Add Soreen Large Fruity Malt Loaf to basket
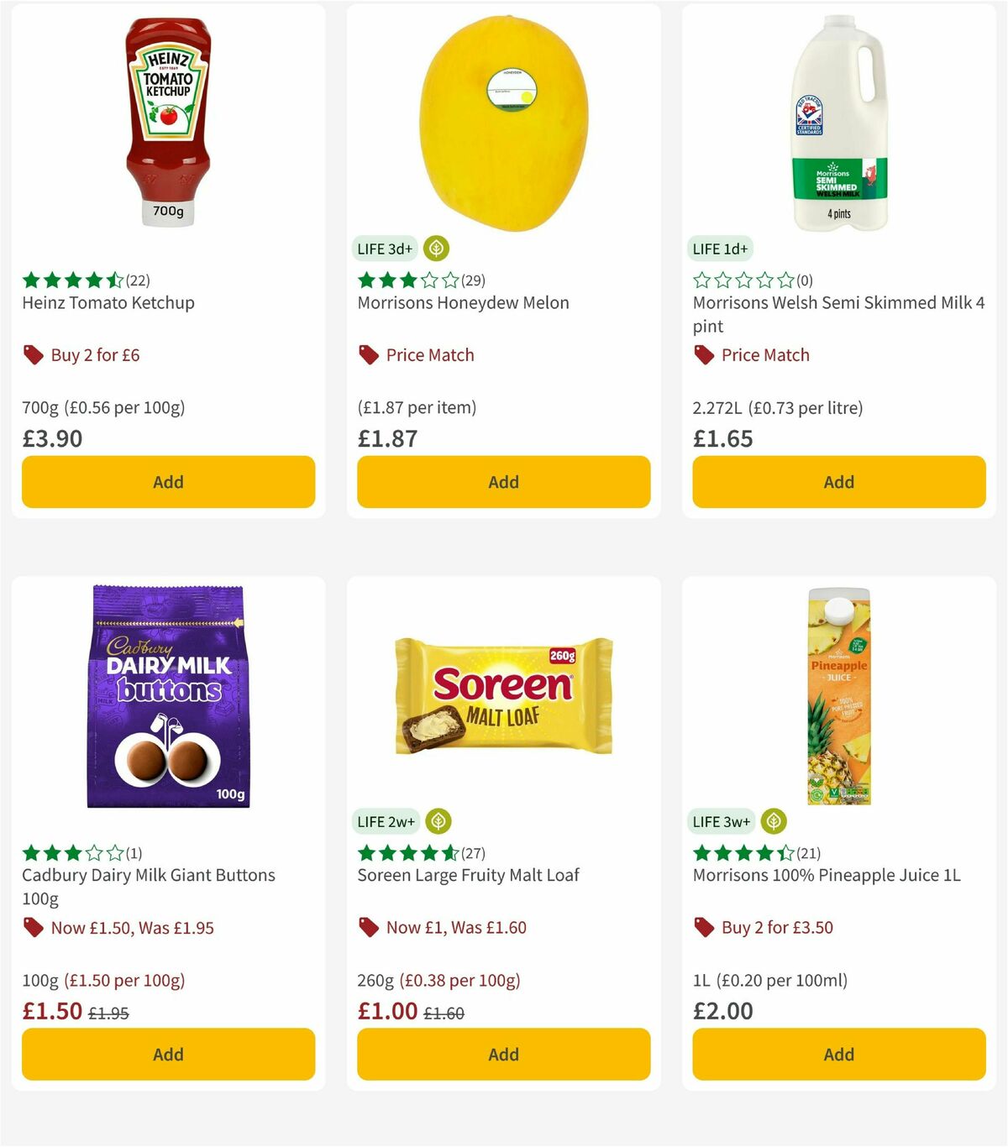The image size is (1008, 1147). (503, 1054)
